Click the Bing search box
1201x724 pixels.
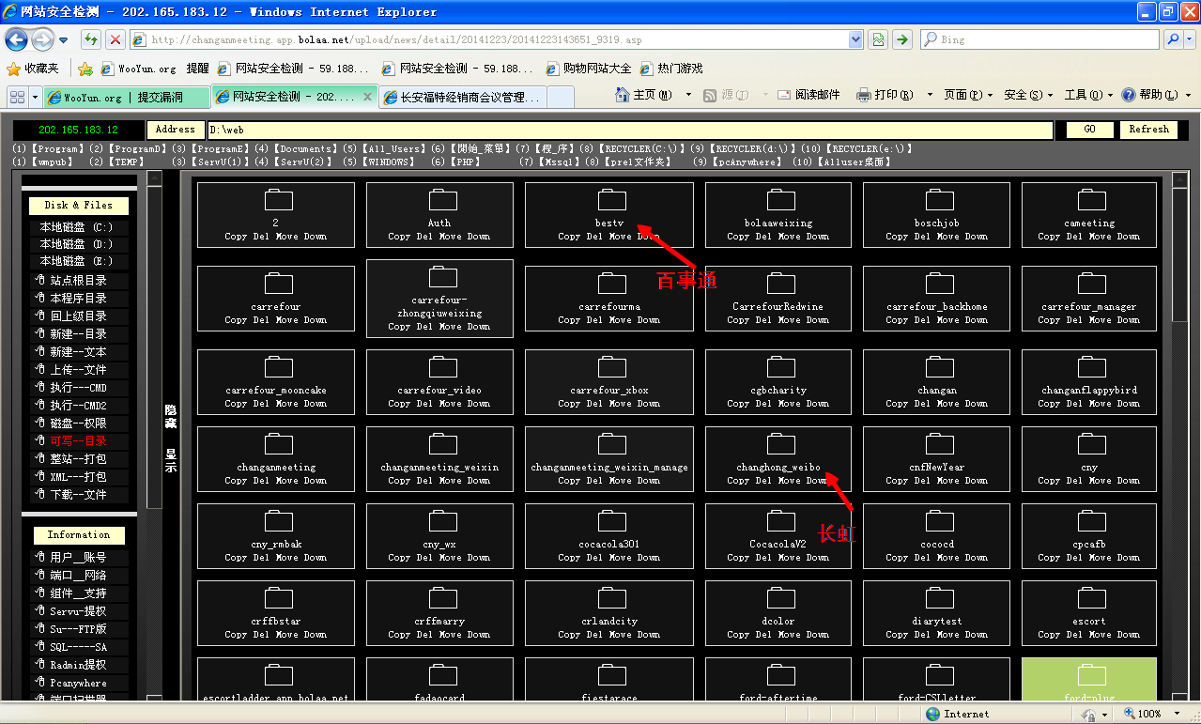(1039, 39)
